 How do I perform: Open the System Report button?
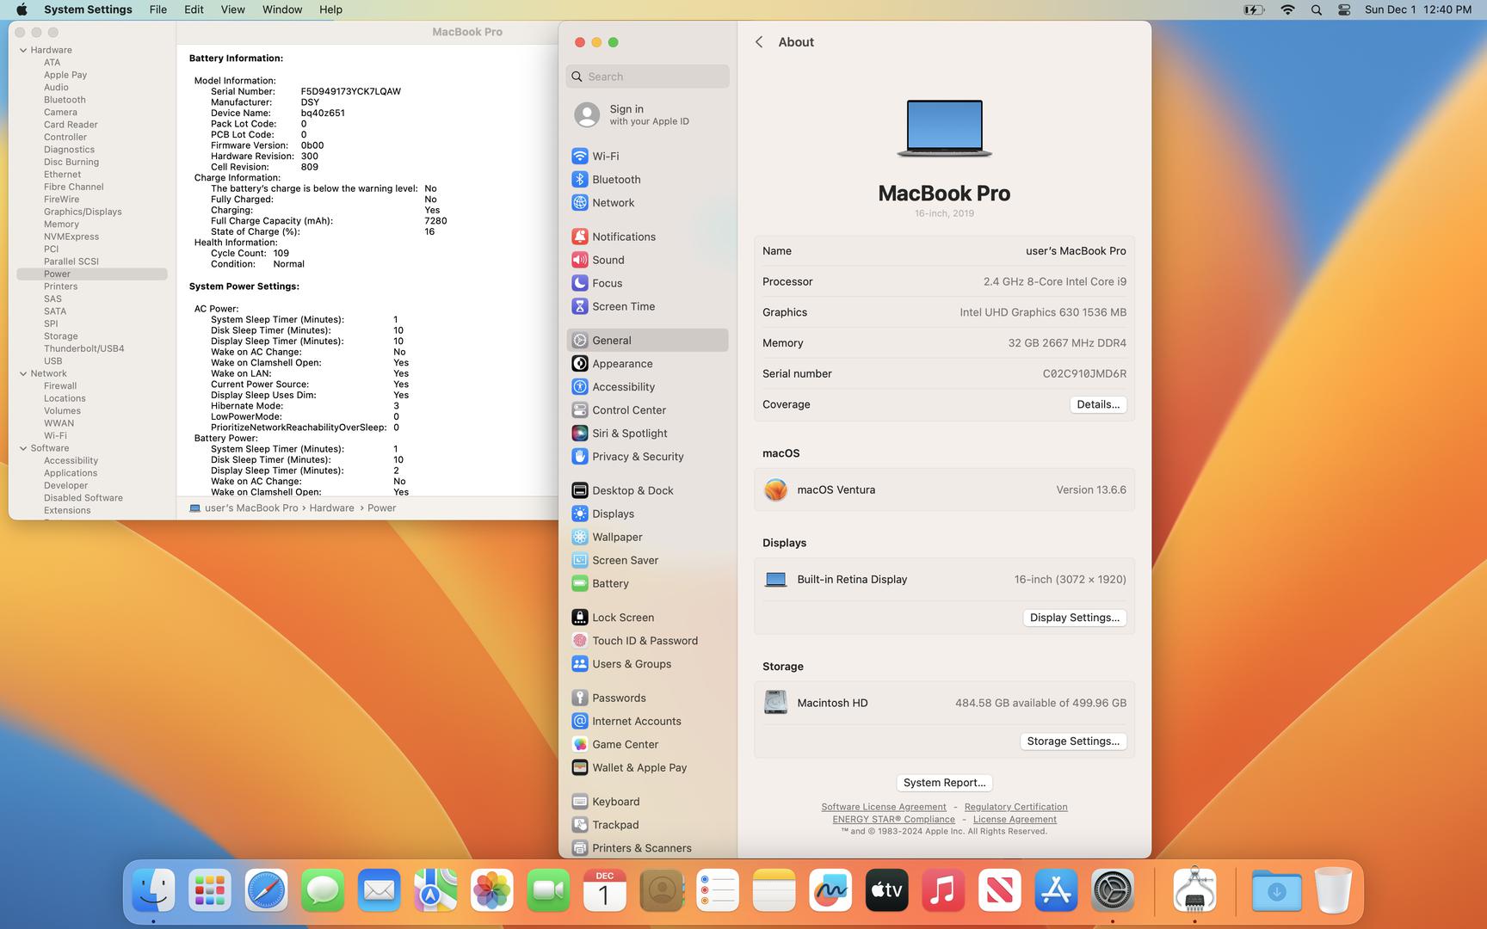click(x=944, y=782)
